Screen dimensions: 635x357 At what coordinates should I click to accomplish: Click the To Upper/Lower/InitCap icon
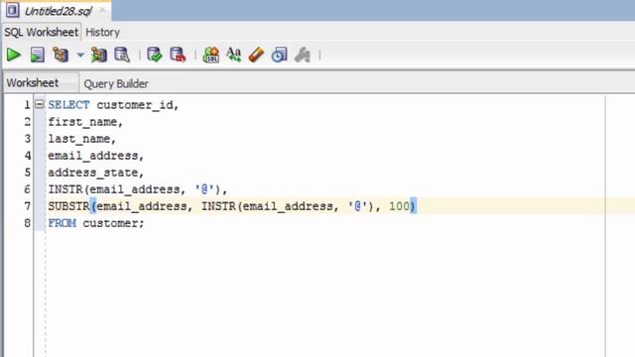tap(234, 55)
